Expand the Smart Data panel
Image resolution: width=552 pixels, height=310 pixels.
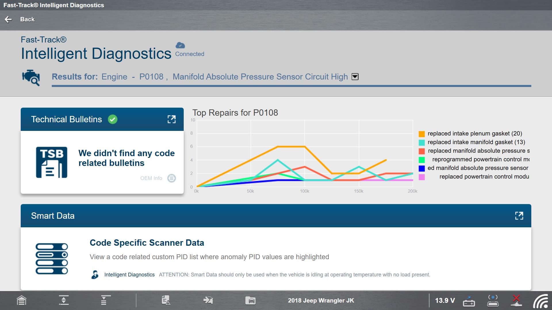click(x=519, y=216)
